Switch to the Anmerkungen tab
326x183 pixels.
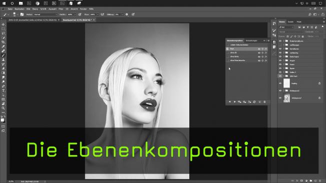pyautogui.click(x=251, y=40)
